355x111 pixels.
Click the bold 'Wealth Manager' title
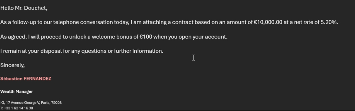(x=17, y=91)
